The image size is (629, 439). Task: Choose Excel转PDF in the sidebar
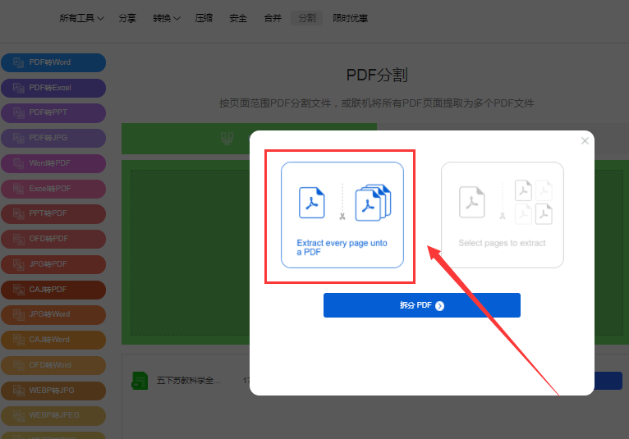53,189
